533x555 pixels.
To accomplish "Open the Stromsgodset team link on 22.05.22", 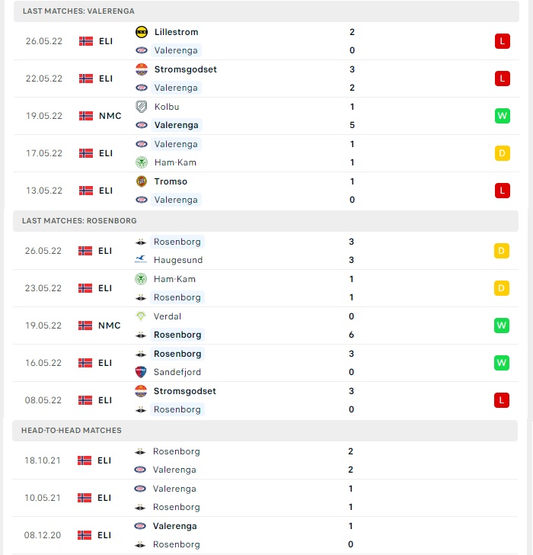I will coord(185,69).
